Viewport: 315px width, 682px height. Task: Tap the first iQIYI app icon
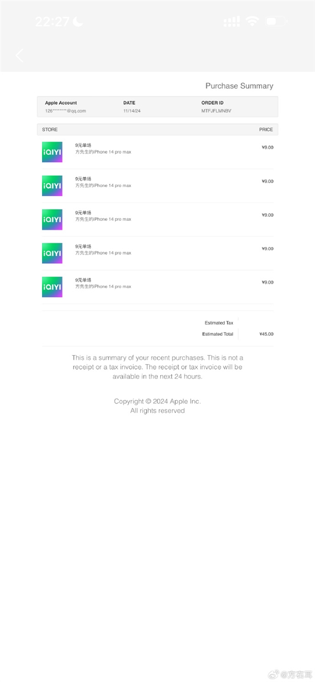[52, 152]
